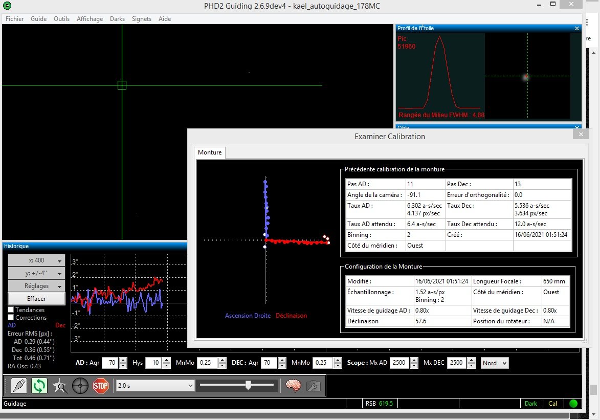Toggle the Corrections checkbox

pyautogui.click(x=11, y=317)
